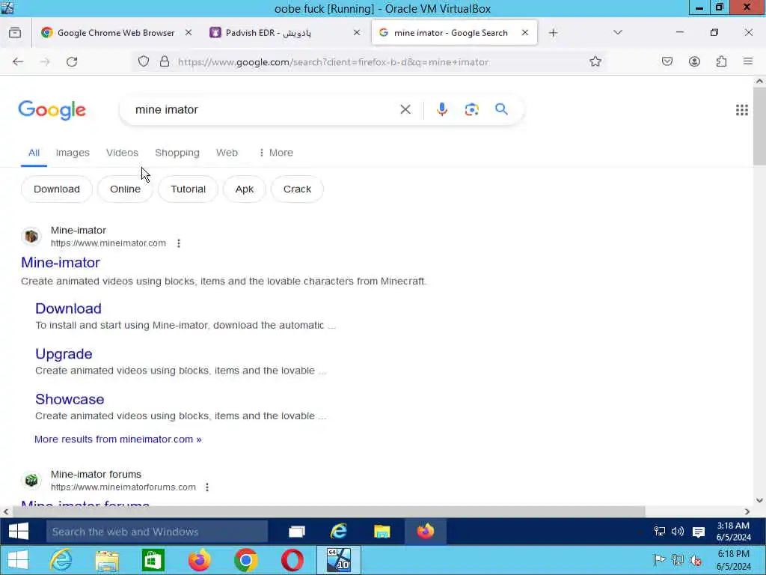Open the Firefox View icon
766x575 pixels.
(x=15, y=33)
